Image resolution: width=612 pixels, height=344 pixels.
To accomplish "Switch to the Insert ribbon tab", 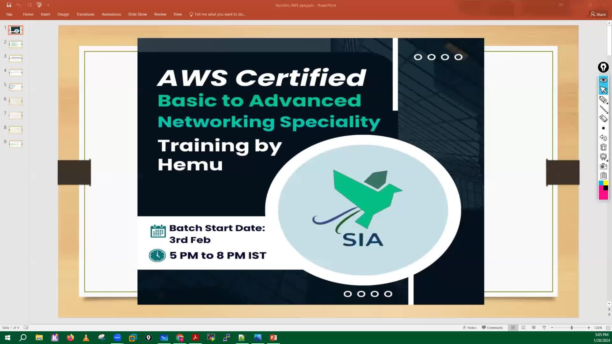I will 45,14.
